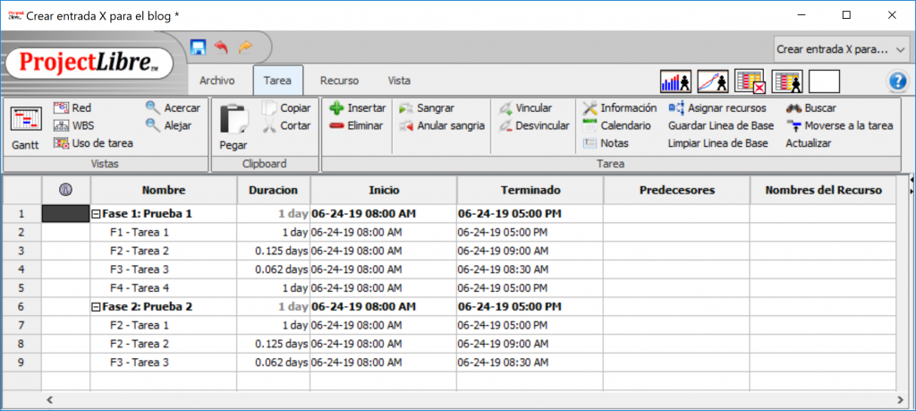This screenshot has height=411, width=916.
Task: Click the Actualizar button
Action: pos(808,142)
